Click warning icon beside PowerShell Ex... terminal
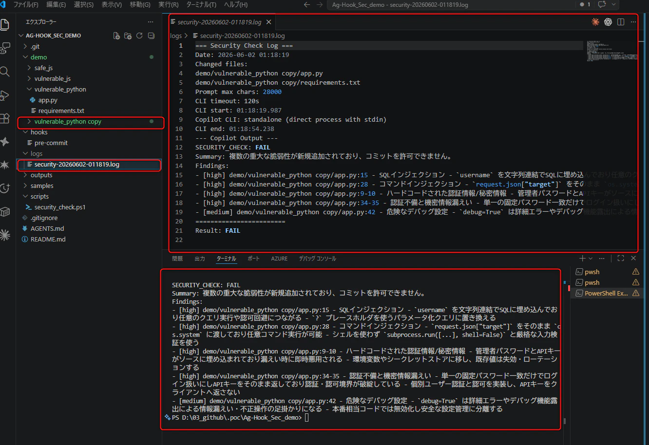 (x=635, y=293)
